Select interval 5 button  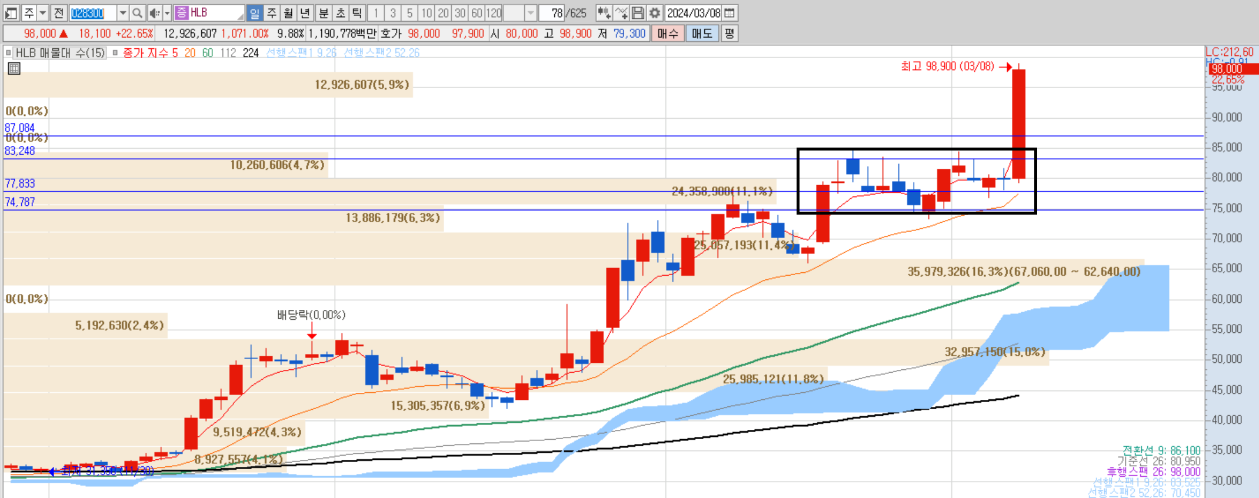pos(410,13)
